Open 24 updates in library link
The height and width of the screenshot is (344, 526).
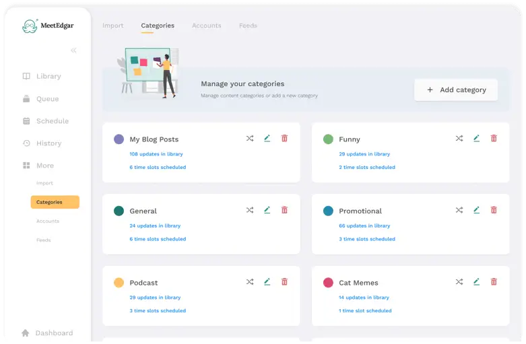click(x=155, y=226)
